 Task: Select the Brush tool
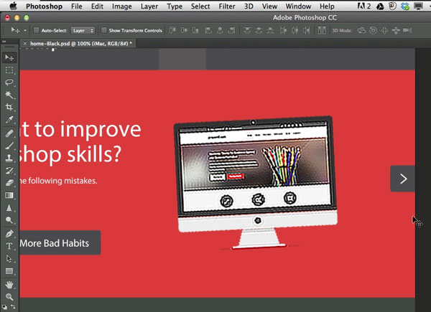[x=9, y=145]
